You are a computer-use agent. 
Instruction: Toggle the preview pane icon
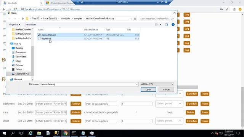(x=167, y=24)
